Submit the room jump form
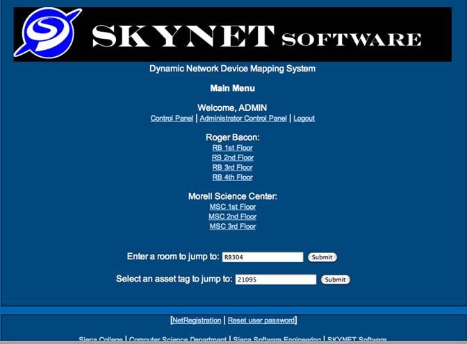467x344 pixels. (x=322, y=257)
